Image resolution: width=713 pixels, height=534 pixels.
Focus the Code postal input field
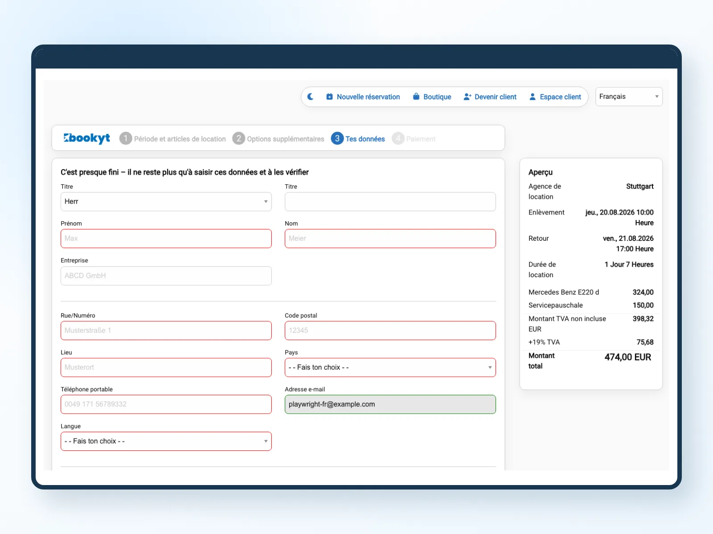coord(390,331)
